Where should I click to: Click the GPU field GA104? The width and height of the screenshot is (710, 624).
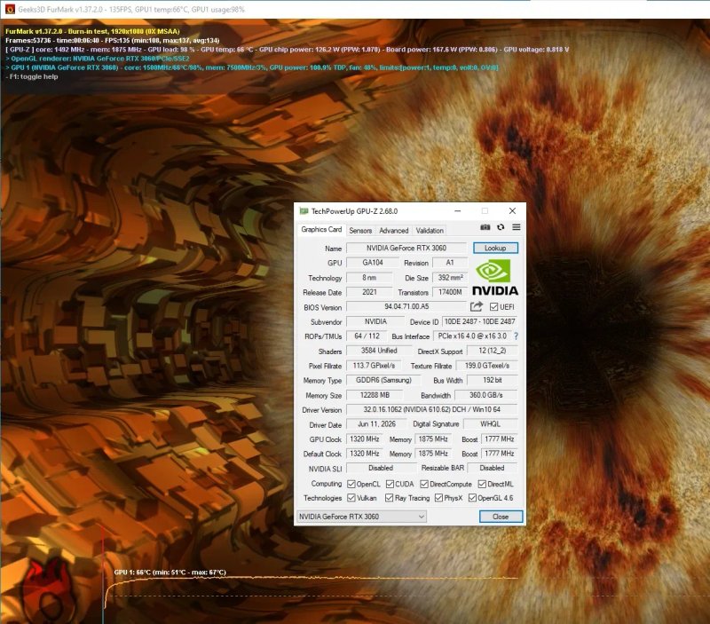[373, 263]
